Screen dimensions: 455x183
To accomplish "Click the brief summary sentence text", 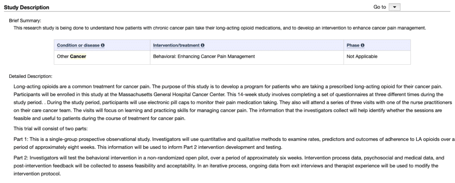I will point(220,28).
